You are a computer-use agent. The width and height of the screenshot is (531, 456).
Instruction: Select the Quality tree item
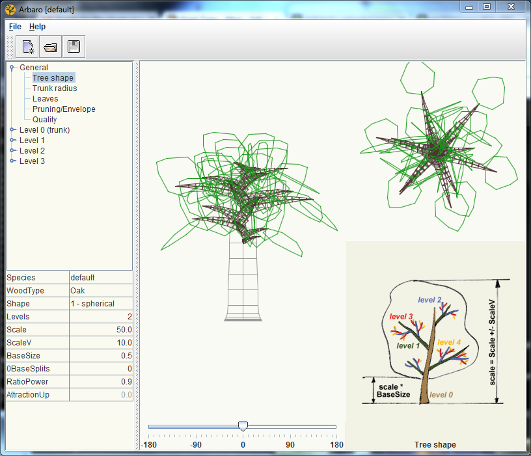pos(44,120)
